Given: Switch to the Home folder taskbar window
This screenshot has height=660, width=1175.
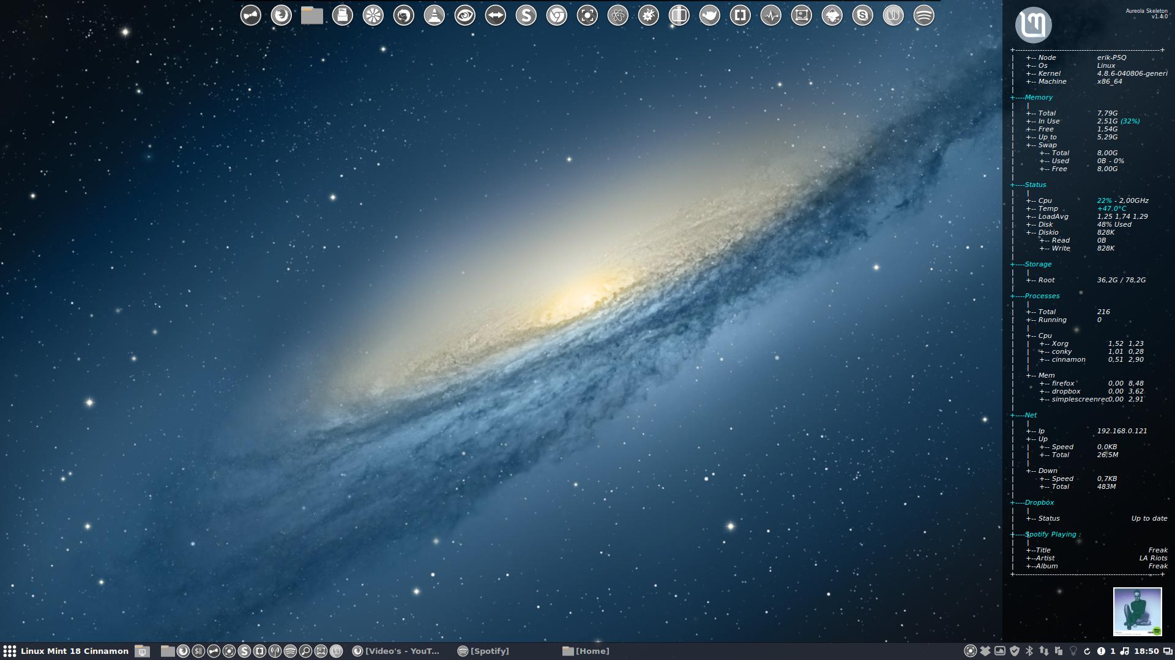Looking at the screenshot, I should 586,651.
